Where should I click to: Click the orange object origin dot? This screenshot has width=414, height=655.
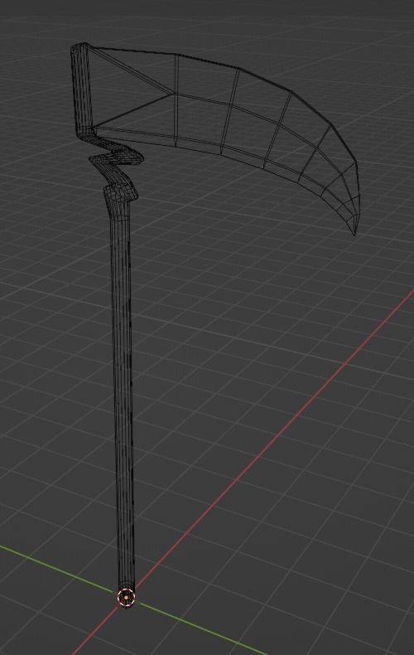pyautogui.click(x=127, y=598)
